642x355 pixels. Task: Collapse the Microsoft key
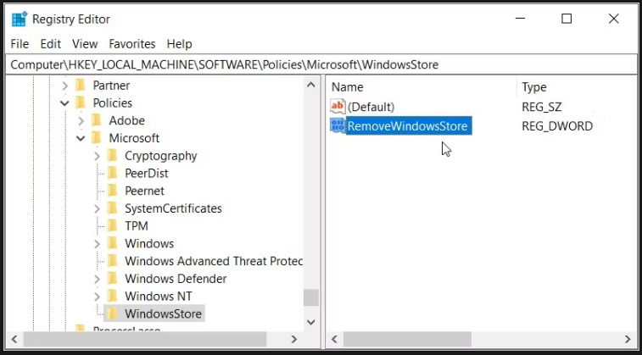[81, 138]
